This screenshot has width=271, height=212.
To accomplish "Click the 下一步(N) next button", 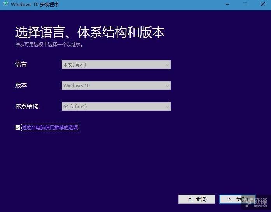I will coord(238,199).
